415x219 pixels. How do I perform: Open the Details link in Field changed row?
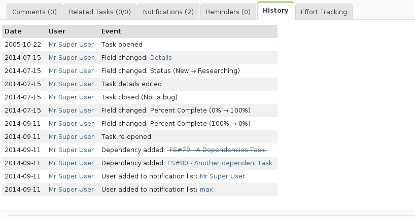point(161,58)
